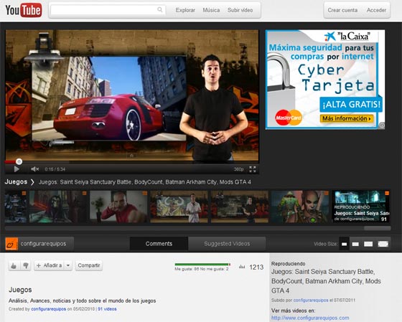Click the playlist horizontal scrollbar handle
The width and height of the screenshot is (402, 322).
click(377, 228)
